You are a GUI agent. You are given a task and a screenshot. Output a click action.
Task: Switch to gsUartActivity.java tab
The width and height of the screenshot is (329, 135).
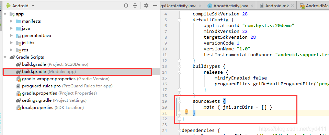[178, 5]
